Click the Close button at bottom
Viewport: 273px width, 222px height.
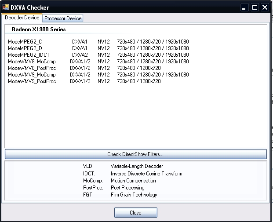pos(136,213)
